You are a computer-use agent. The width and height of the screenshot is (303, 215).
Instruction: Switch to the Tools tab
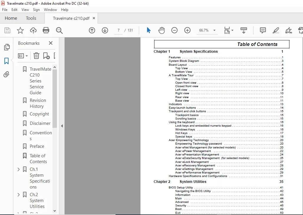[x=31, y=18]
